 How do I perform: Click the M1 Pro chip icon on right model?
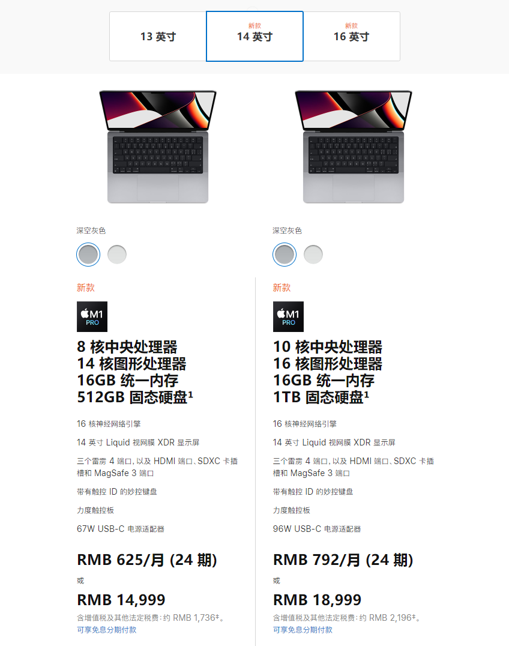click(288, 316)
